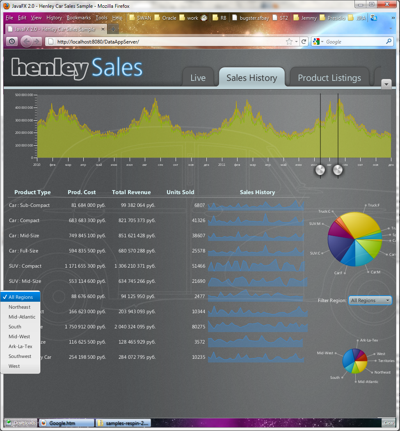Choose Mid-Atlantic from the region list

[22, 317]
